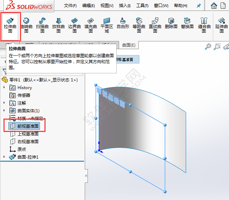Expand the History node
The width and height of the screenshot is (229, 200).
(4, 87)
